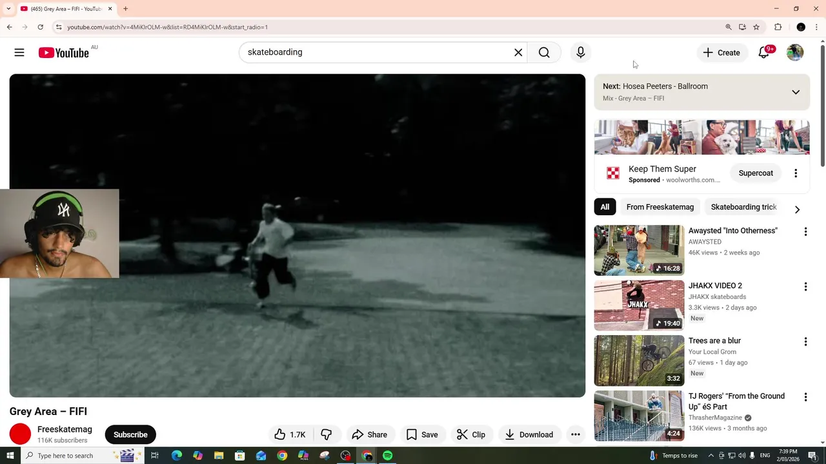Click install app icon in address bar
This screenshot has height=464, width=826.
[742, 27]
